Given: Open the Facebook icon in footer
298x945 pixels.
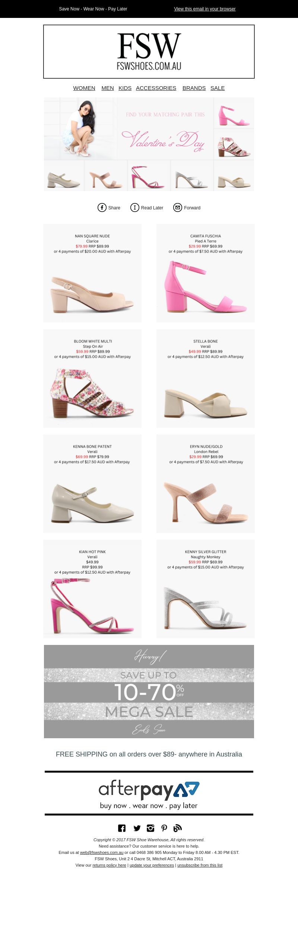Looking at the screenshot, I should click(x=122, y=828).
